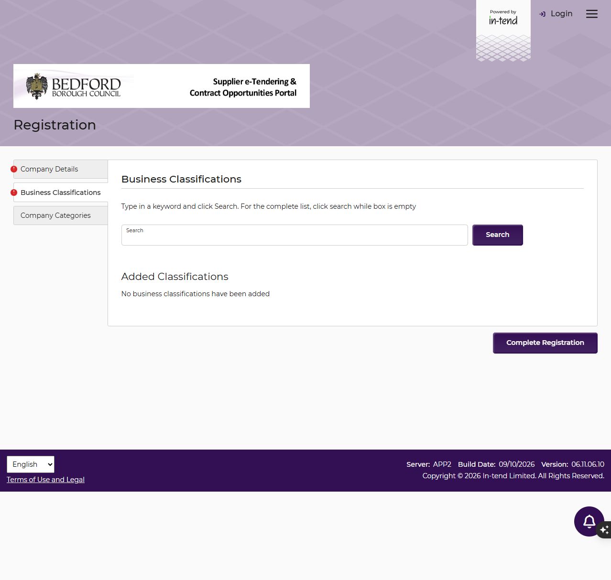Open the English language dropdown
This screenshot has width=611, height=580.
pos(31,464)
